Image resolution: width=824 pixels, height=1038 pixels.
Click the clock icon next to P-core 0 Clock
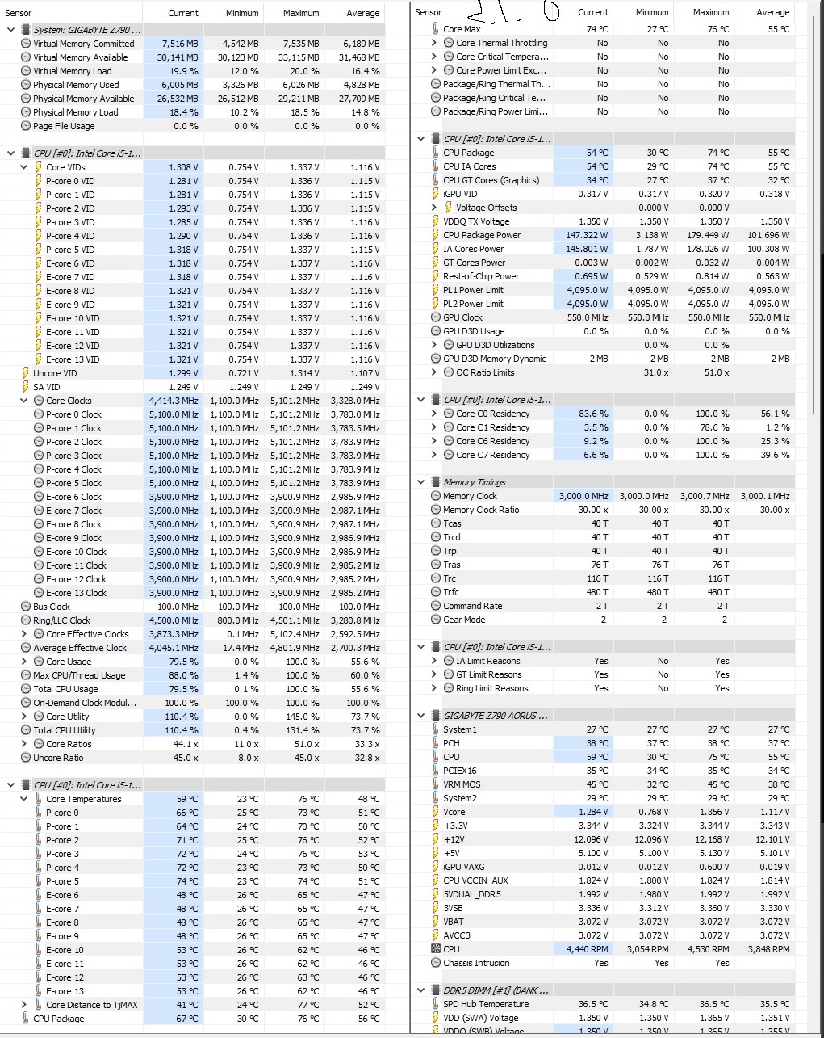39,414
